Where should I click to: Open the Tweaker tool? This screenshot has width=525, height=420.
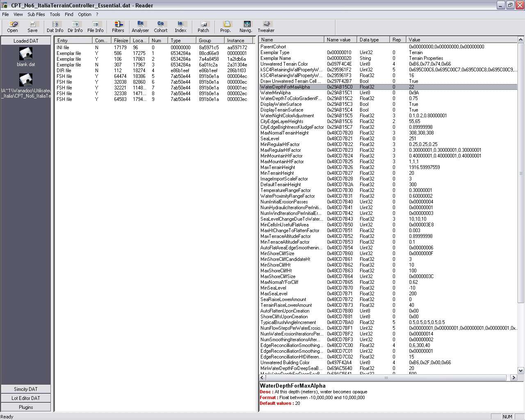pyautogui.click(x=266, y=27)
